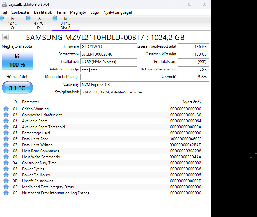Click the blue status orb for drive D:
The width and height of the screenshot is (257, 217).
pos(28,18)
